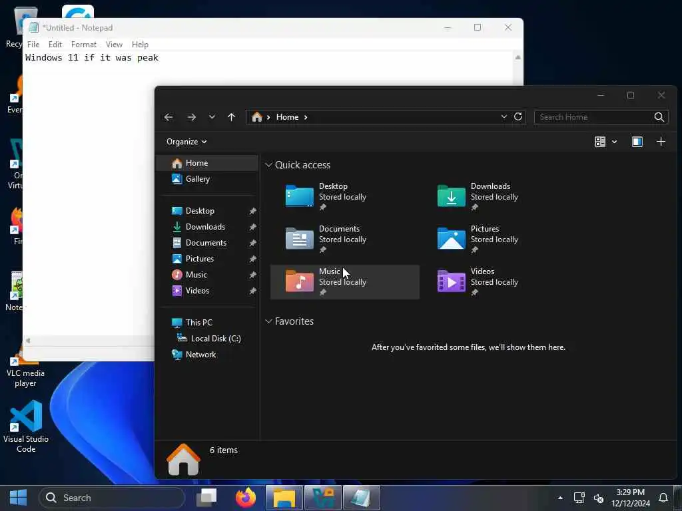Open Notepad Format menu

(83, 45)
